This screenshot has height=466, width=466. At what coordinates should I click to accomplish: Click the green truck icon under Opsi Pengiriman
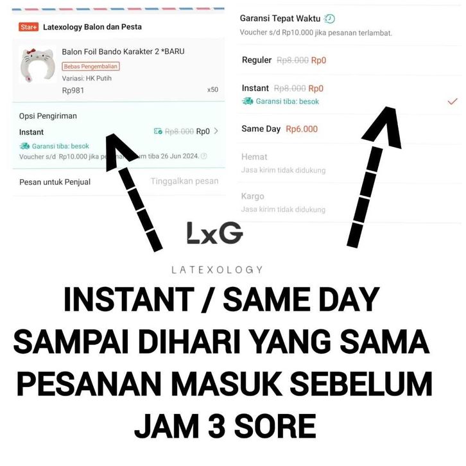[24, 146]
